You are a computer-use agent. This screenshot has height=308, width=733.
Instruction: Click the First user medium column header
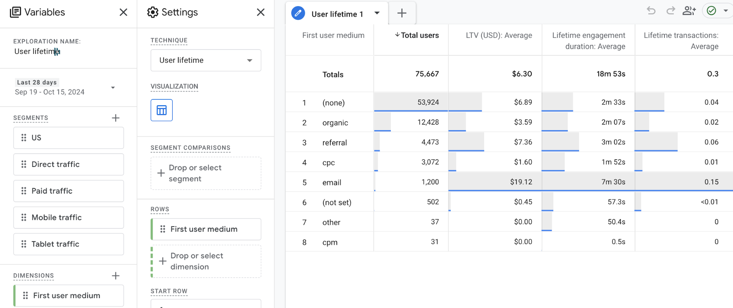(x=333, y=36)
